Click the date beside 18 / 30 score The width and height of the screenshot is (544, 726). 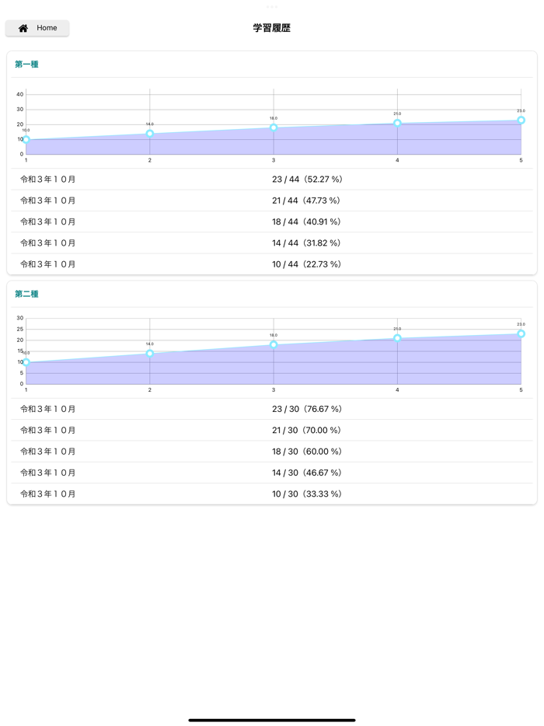pyautogui.click(x=47, y=452)
